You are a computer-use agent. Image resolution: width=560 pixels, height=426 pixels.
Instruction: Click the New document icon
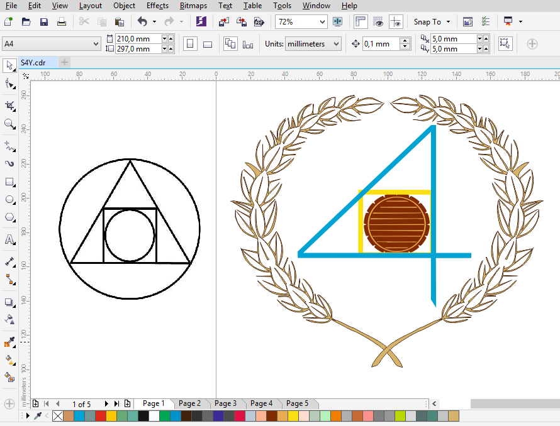(8, 22)
